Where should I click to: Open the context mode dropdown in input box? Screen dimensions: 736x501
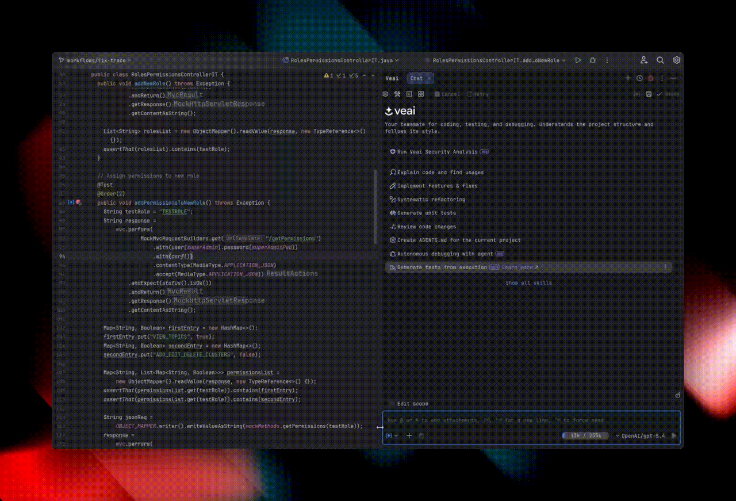click(x=392, y=435)
